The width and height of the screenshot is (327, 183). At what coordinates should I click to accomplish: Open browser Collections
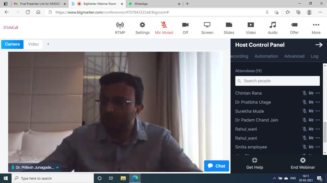coord(298,12)
